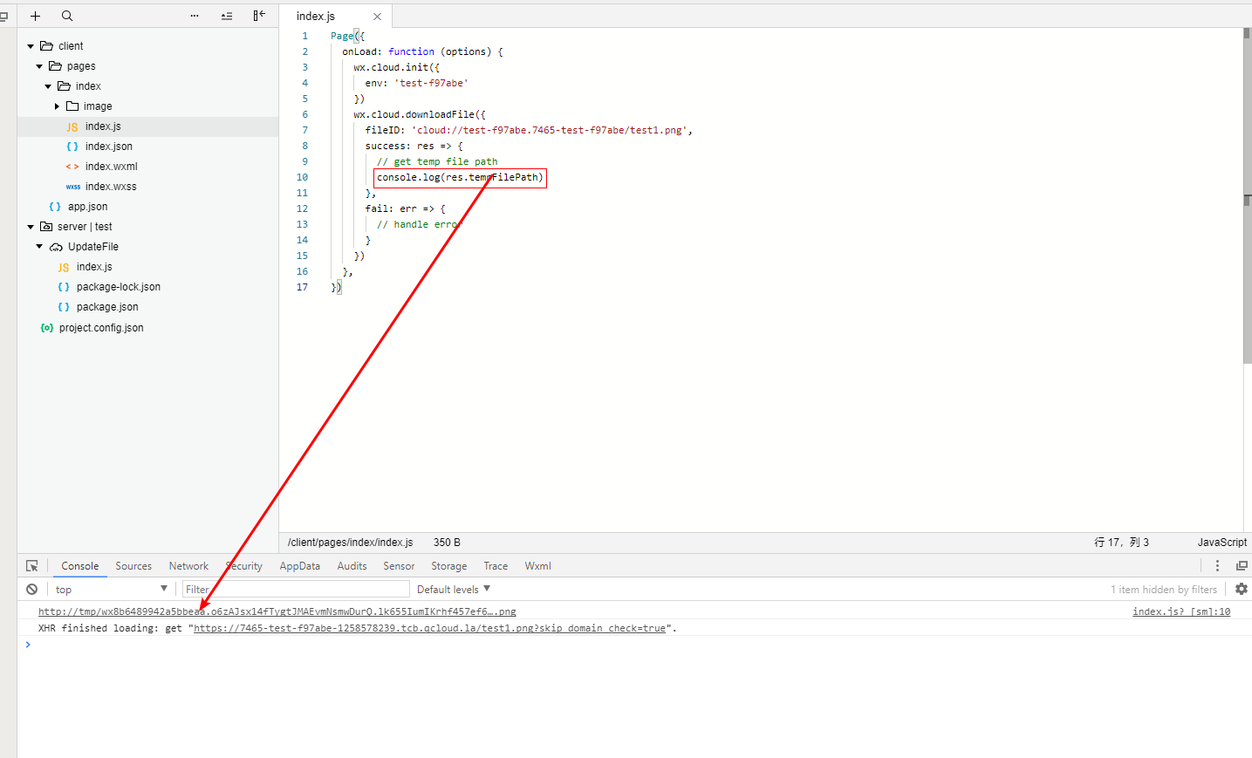Collapse the client folder
1252x758 pixels.
[31, 46]
